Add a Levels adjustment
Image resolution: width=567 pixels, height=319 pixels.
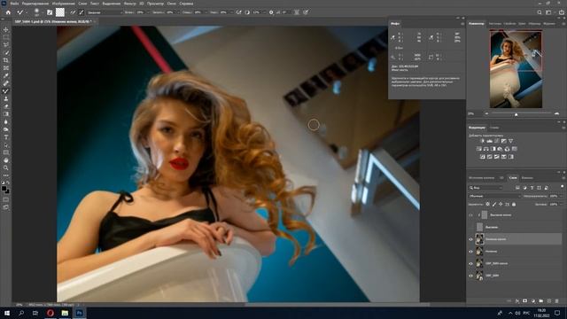[489, 141]
